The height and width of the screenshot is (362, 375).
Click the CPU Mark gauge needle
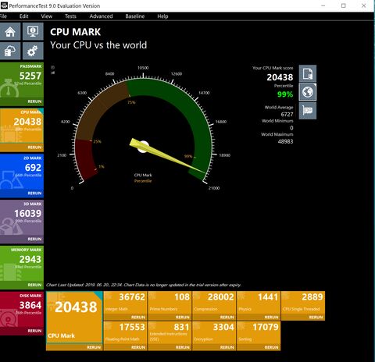166,156
